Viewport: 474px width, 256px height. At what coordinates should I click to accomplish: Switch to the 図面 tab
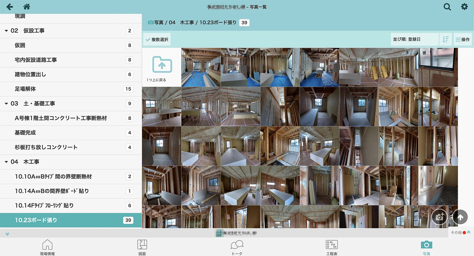[x=142, y=247]
